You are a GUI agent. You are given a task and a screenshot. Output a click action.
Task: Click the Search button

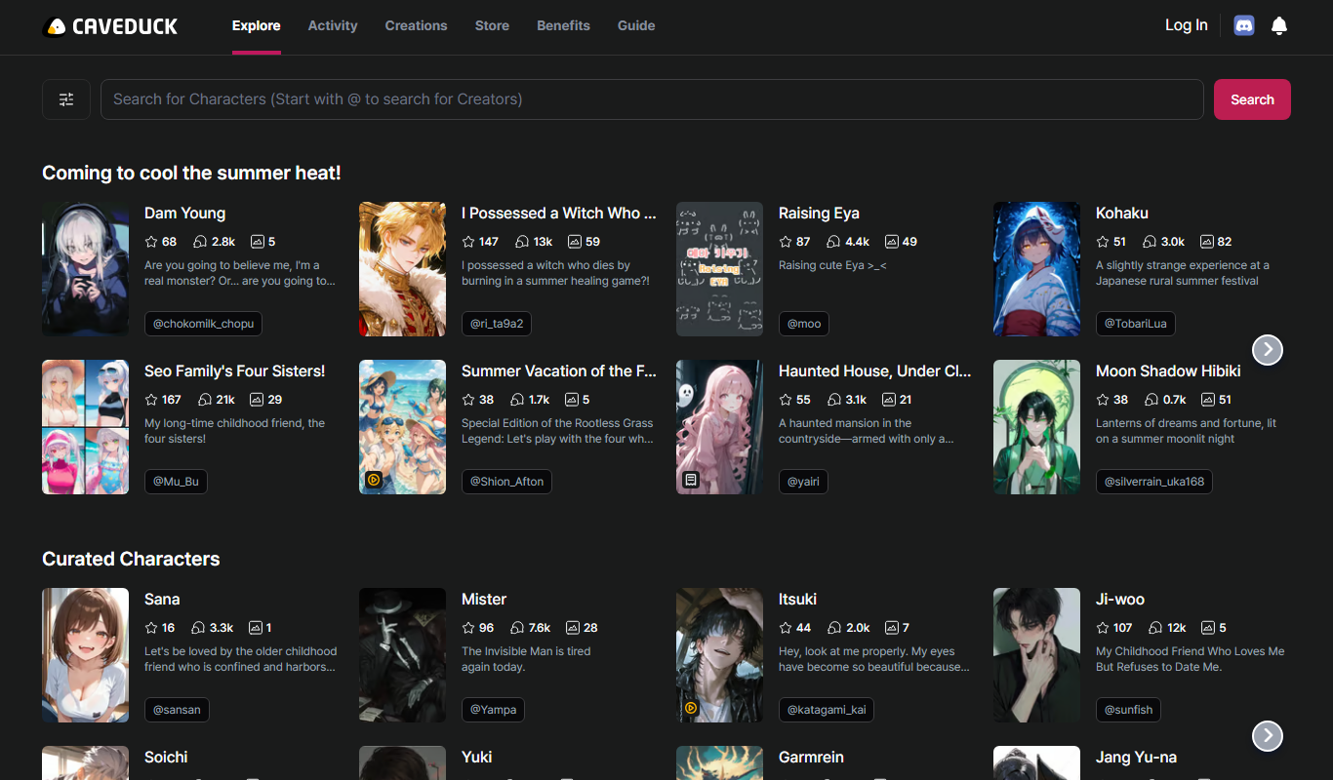tap(1252, 99)
